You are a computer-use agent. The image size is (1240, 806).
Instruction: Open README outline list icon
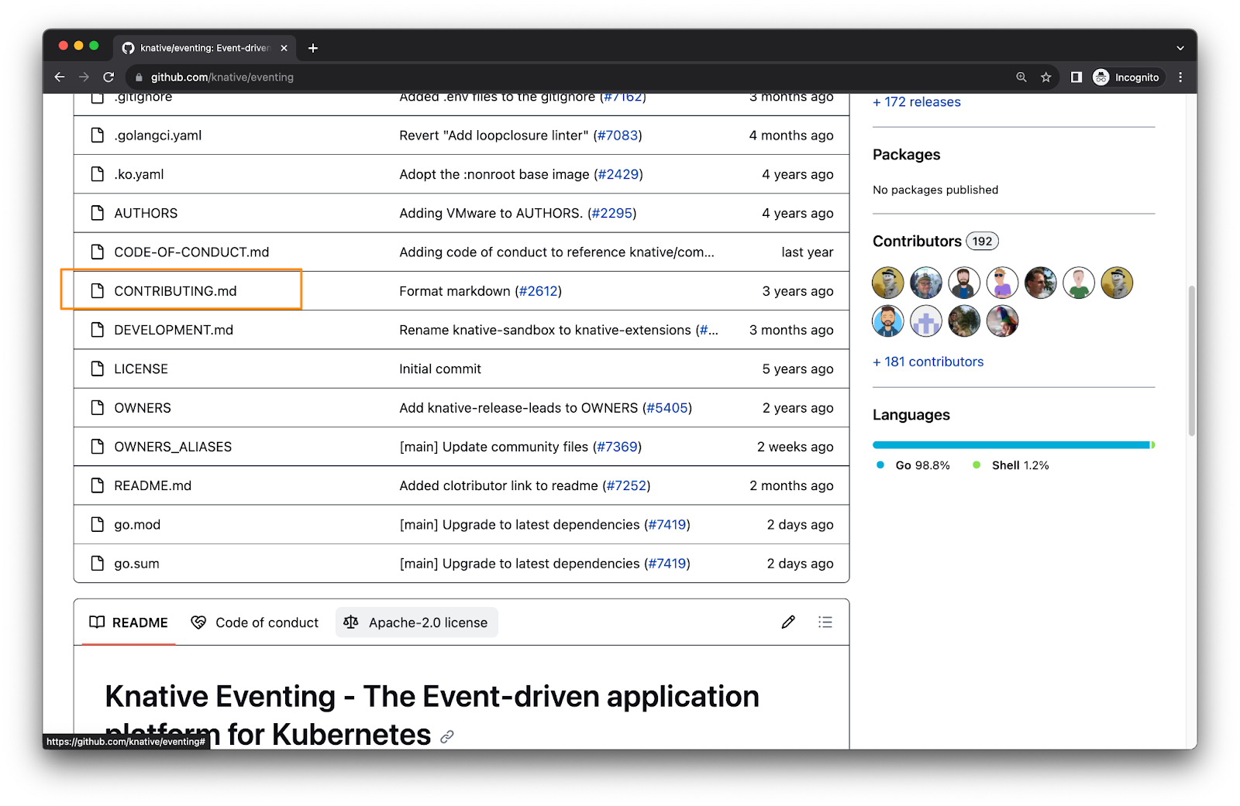[x=825, y=623]
